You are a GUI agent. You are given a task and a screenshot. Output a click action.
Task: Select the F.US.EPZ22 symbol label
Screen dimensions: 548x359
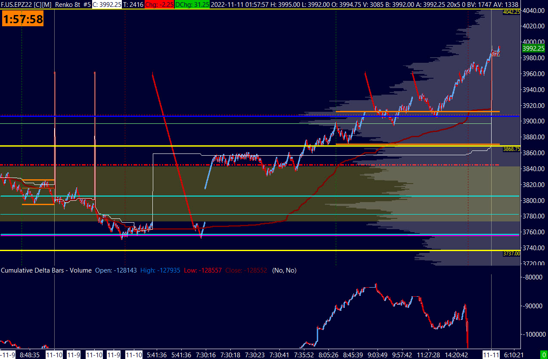[15, 4]
